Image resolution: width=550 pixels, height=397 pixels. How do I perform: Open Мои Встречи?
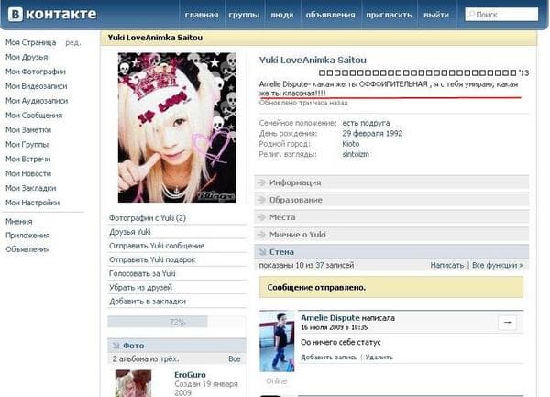click(x=28, y=160)
